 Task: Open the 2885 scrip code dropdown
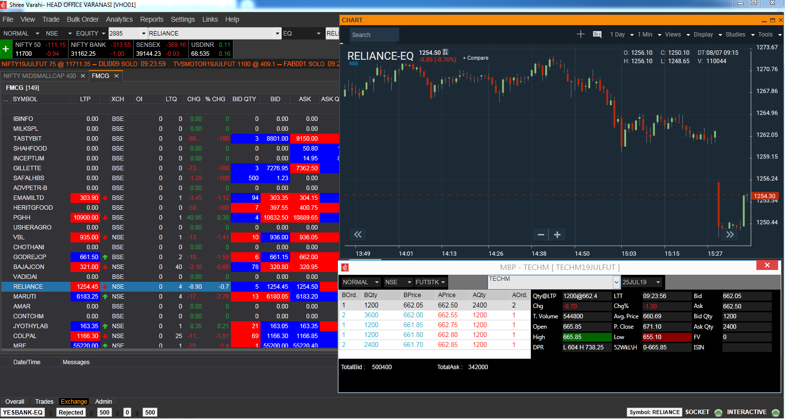[x=144, y=34]
